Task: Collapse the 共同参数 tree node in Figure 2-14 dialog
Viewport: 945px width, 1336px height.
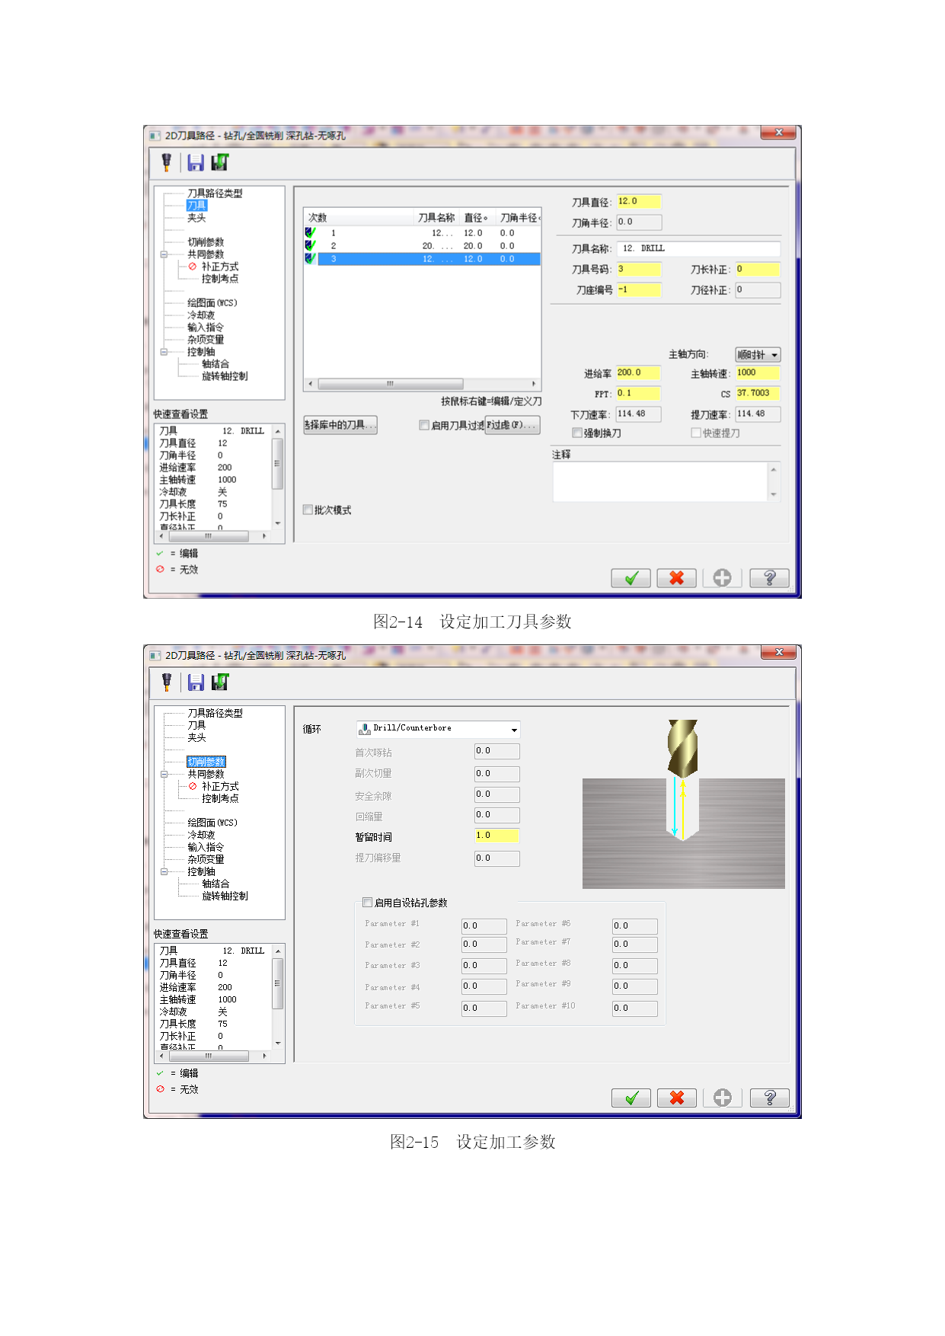Action: click(164, 254)
